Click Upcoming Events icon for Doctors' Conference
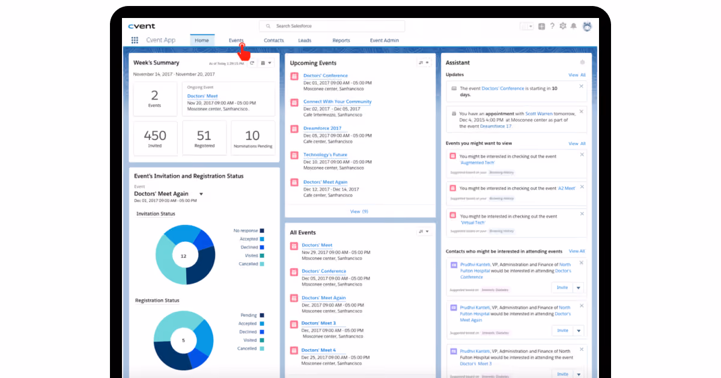 294,76
